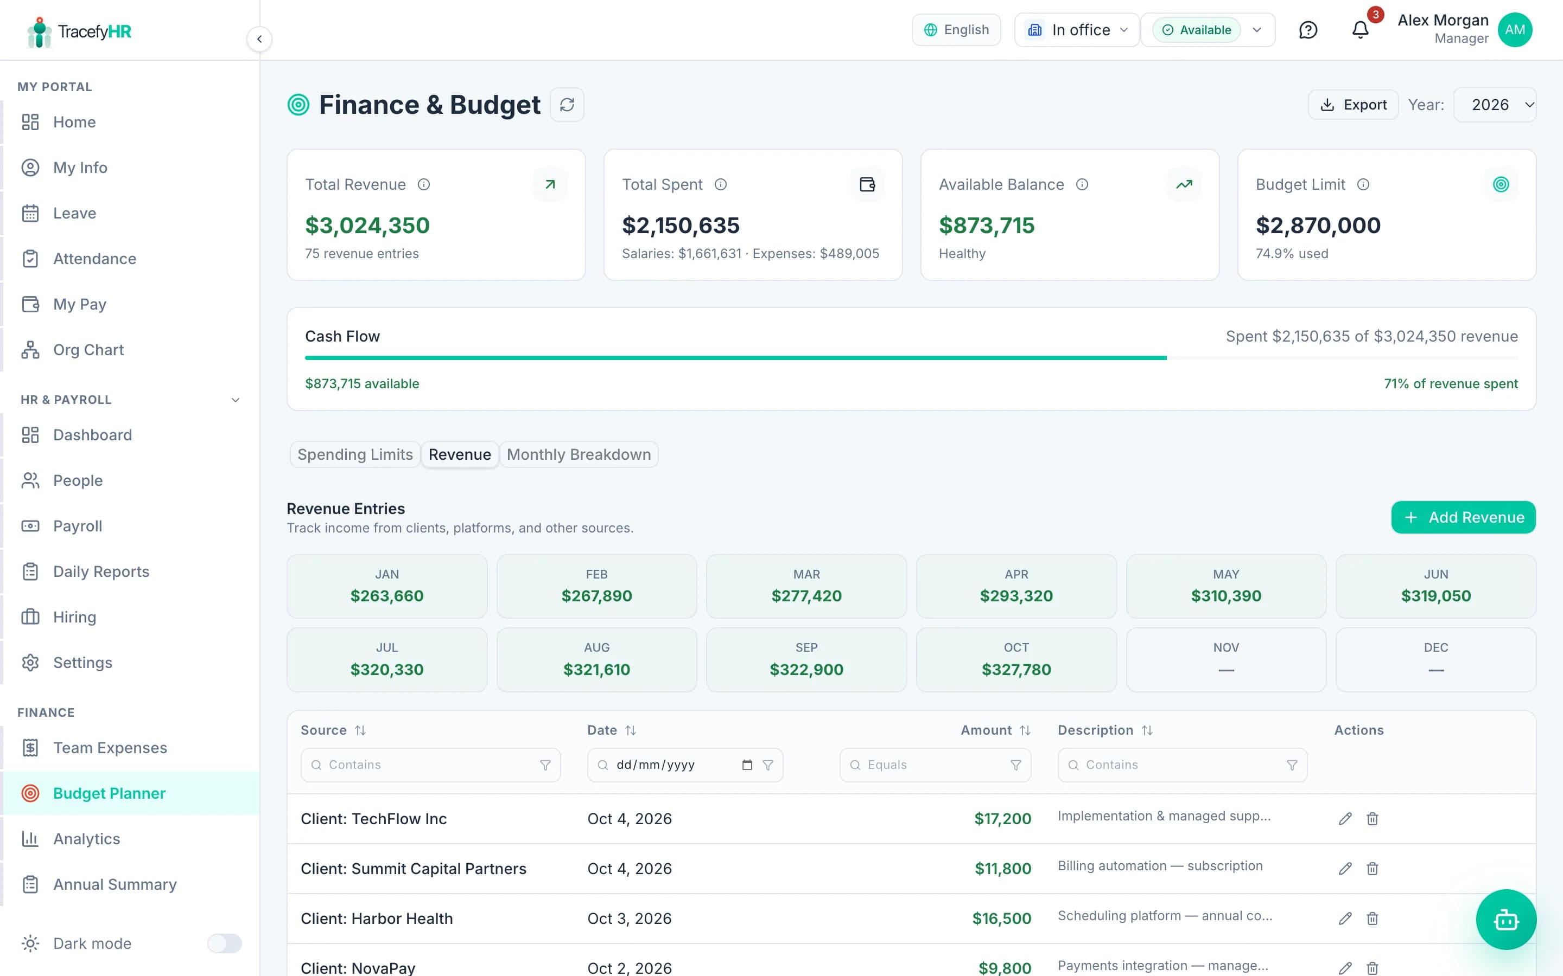
Task: Open Source filter options funnel
Action: point(545,765)
